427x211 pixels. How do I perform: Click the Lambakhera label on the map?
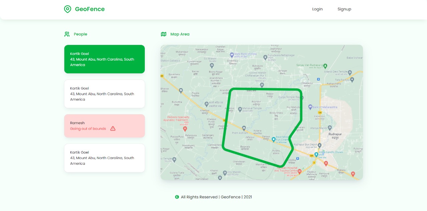pos(215,145)
